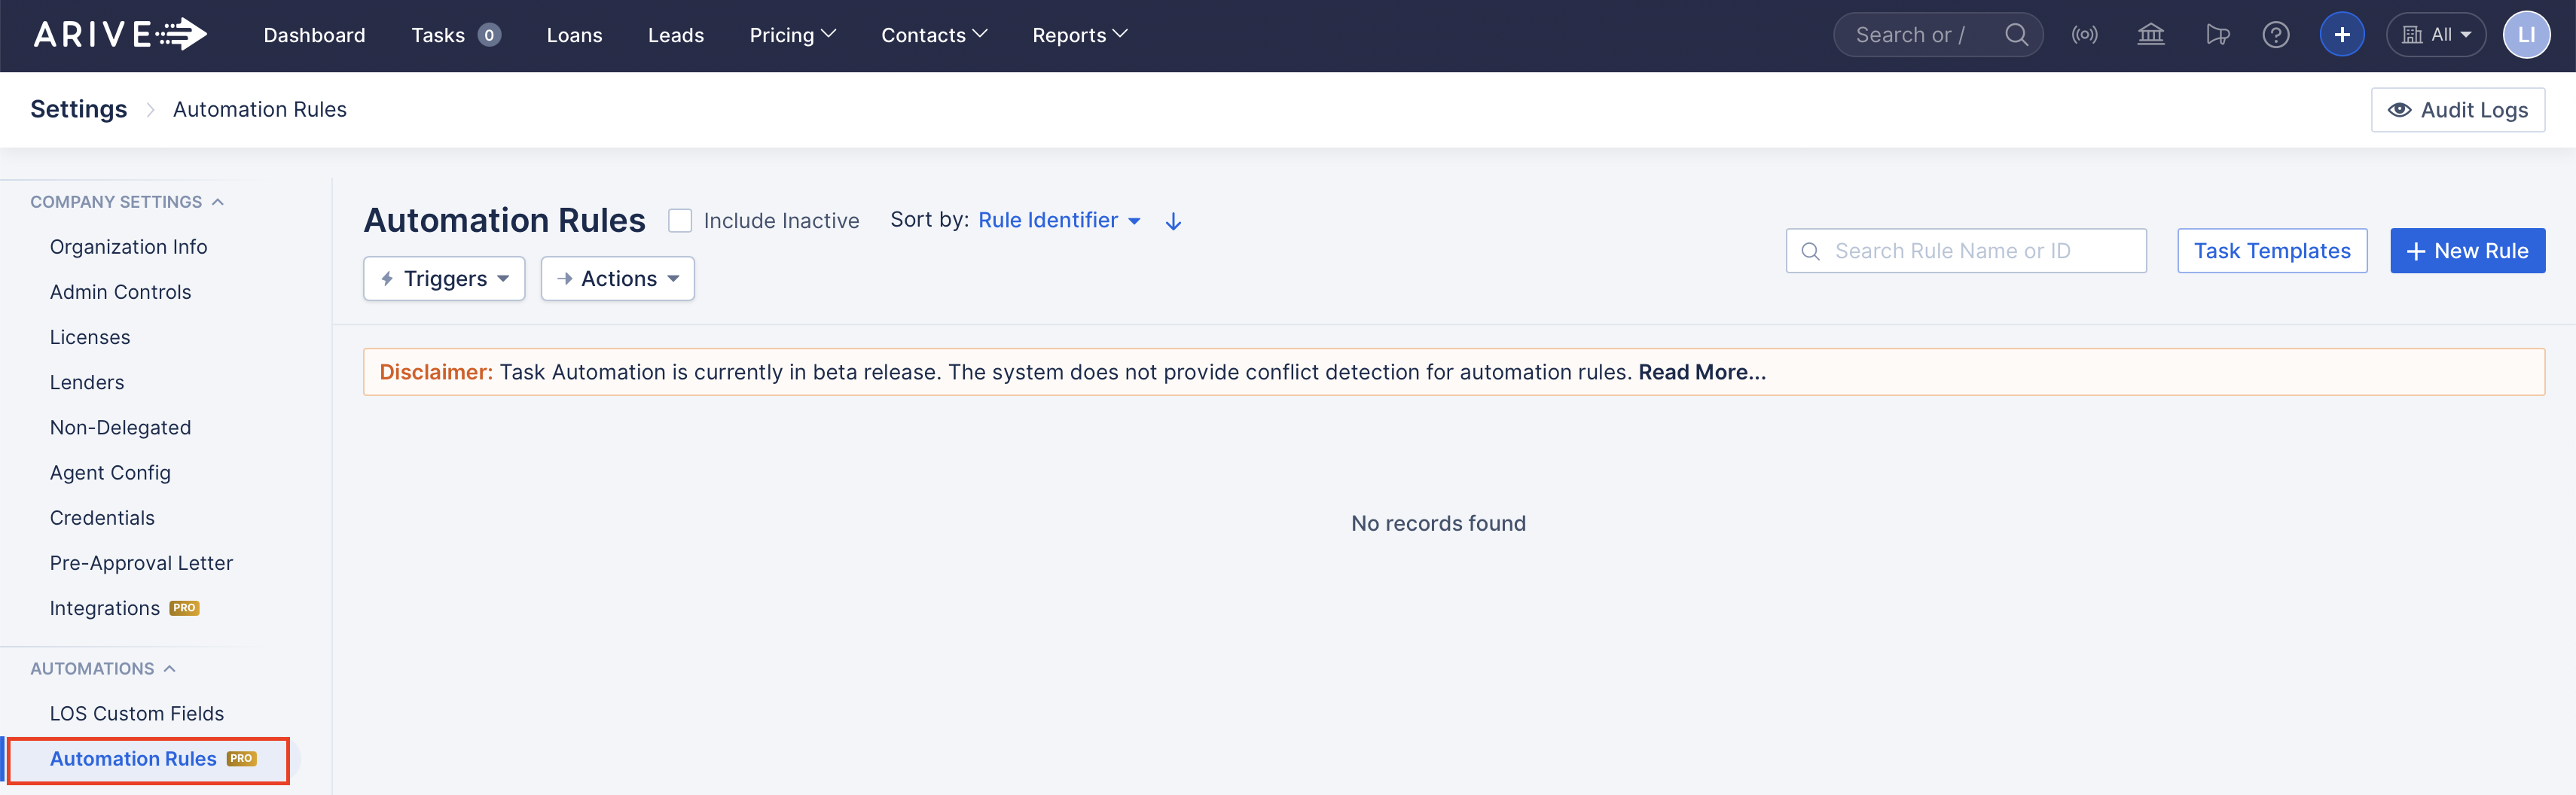Click the New Rule button
Viewport: 2576px width, 795px height.
click(2466, 250)
